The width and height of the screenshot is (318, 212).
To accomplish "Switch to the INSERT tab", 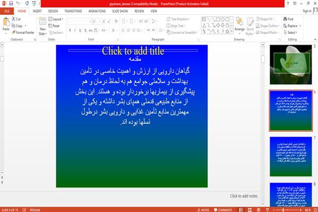I will click(37, 11).
